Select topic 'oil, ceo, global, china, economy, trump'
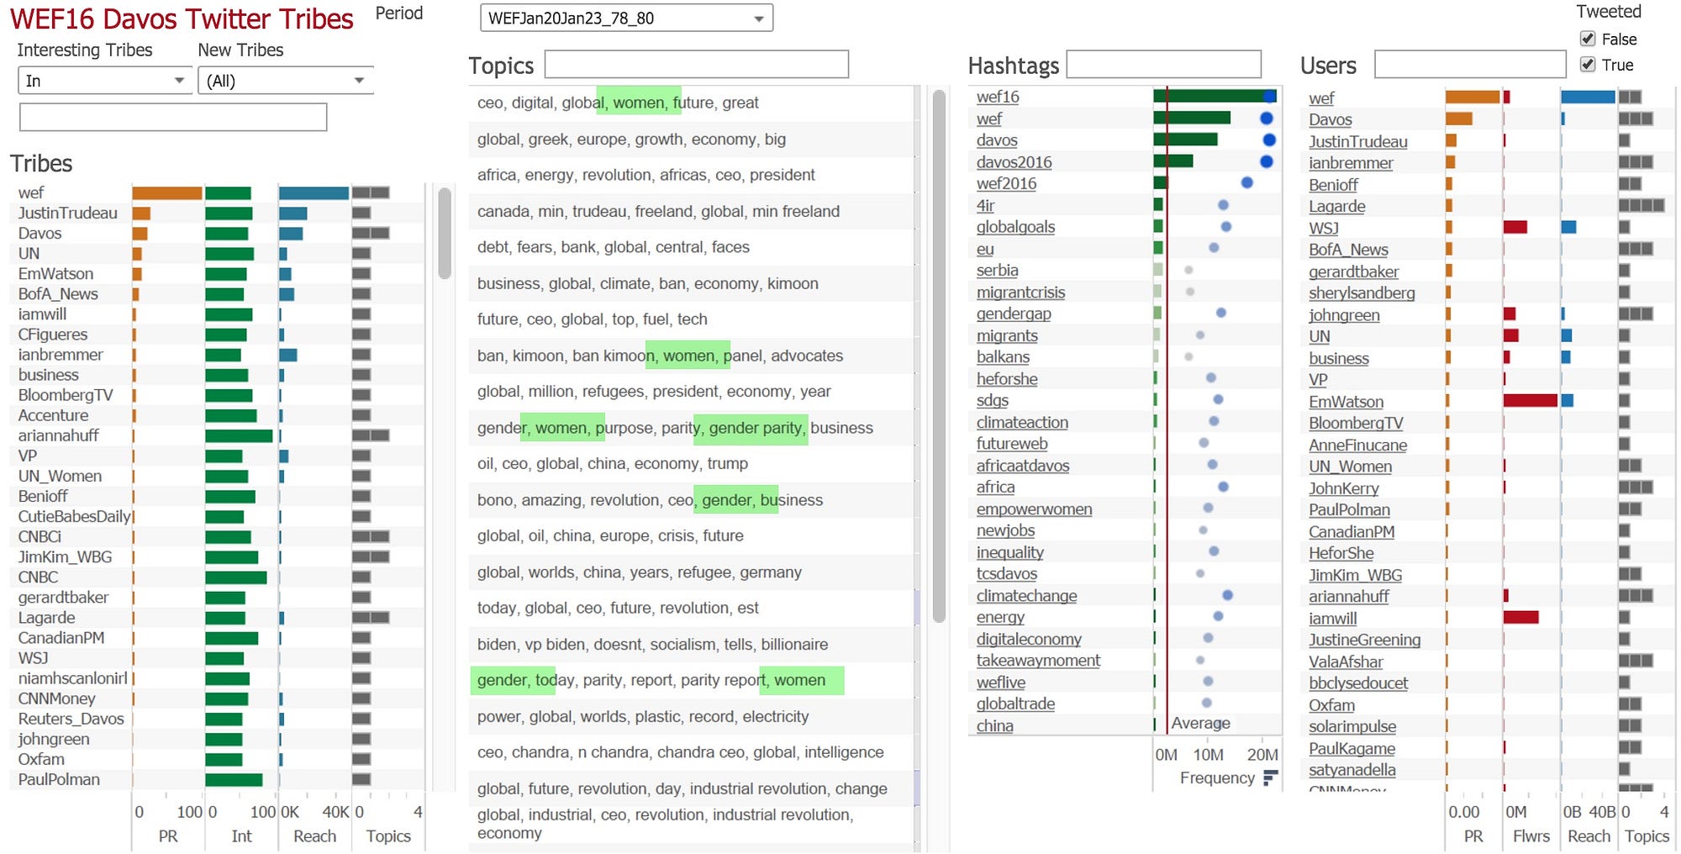This screenshot has height=854, width=1681. click(x=691, y=463)
